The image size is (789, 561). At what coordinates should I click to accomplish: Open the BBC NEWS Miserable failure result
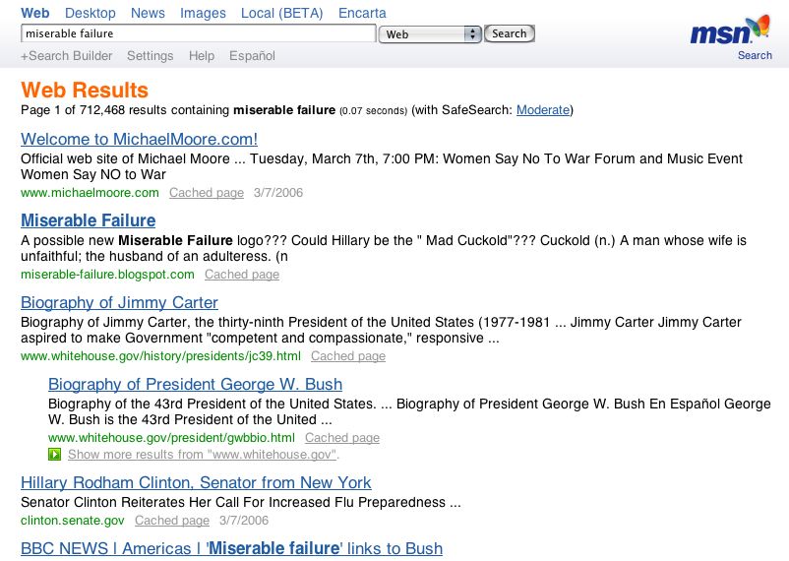click(x=231, y=548)
